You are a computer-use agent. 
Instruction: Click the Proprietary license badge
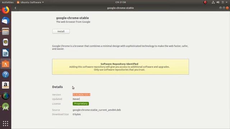80,104
